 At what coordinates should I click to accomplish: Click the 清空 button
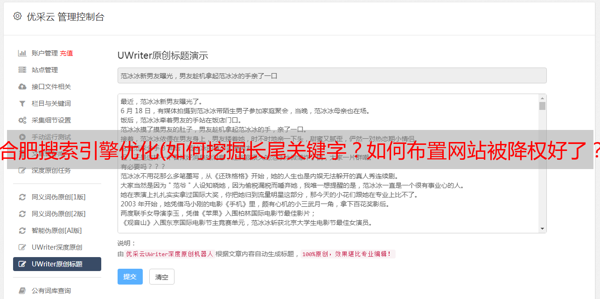(x=161, y=277)
